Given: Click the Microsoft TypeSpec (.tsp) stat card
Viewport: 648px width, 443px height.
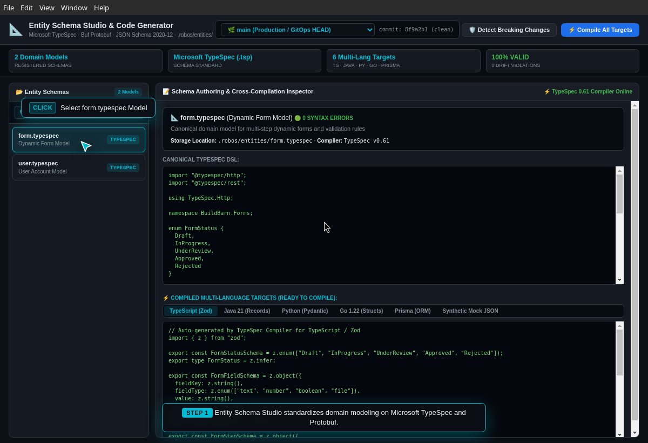Looking at the screenshot, I should [244, 61].
